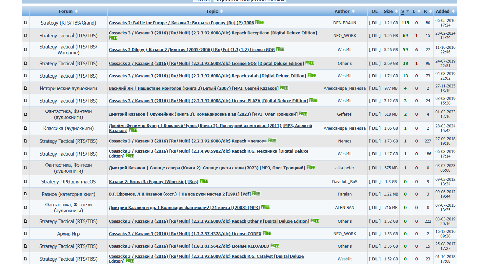Click DL for the 5.26 GB Cossacks 2 Dilogy

click(375, 50)
